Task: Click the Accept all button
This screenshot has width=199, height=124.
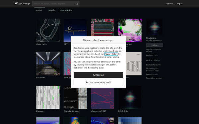Action: (99, 75)
